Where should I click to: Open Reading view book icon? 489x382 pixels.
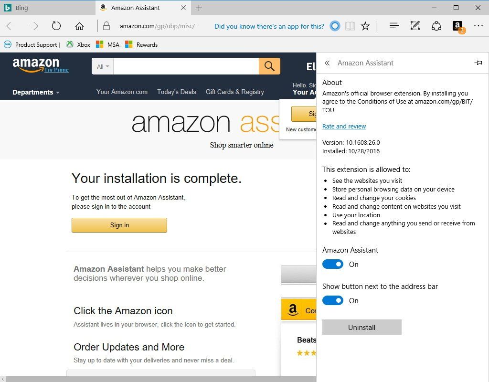pyautogui.click(x=350, y=26)
